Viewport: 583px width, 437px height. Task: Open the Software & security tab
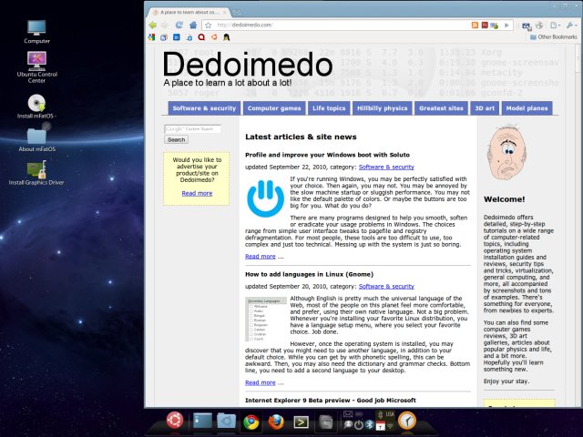(x=203, y=108)
